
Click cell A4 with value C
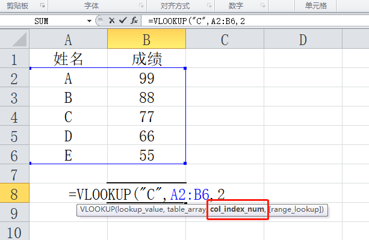pyautogui.click(x=68, y=116)
